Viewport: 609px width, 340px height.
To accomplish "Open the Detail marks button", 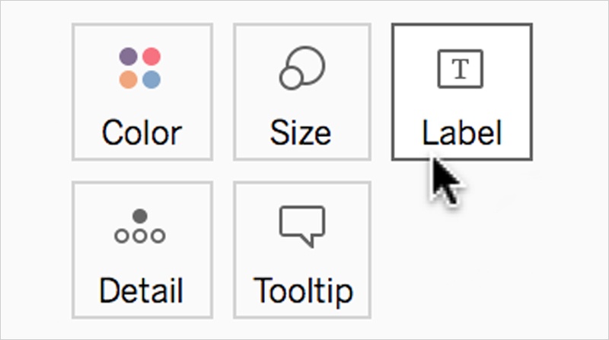I will 142,250.
